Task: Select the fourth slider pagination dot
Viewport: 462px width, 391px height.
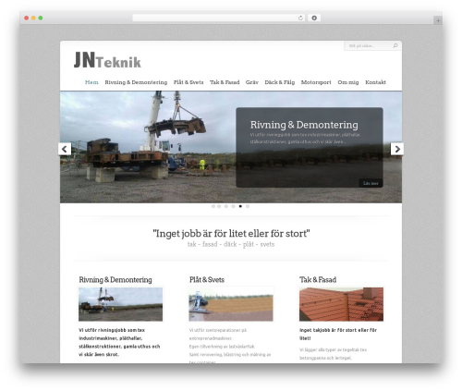Action: click(233, 206)
